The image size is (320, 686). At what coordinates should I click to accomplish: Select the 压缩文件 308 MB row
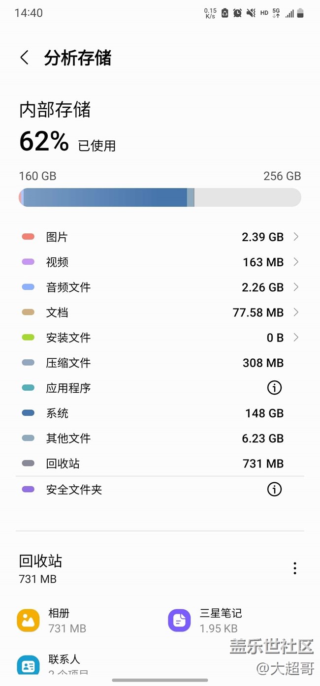(160, 363)
